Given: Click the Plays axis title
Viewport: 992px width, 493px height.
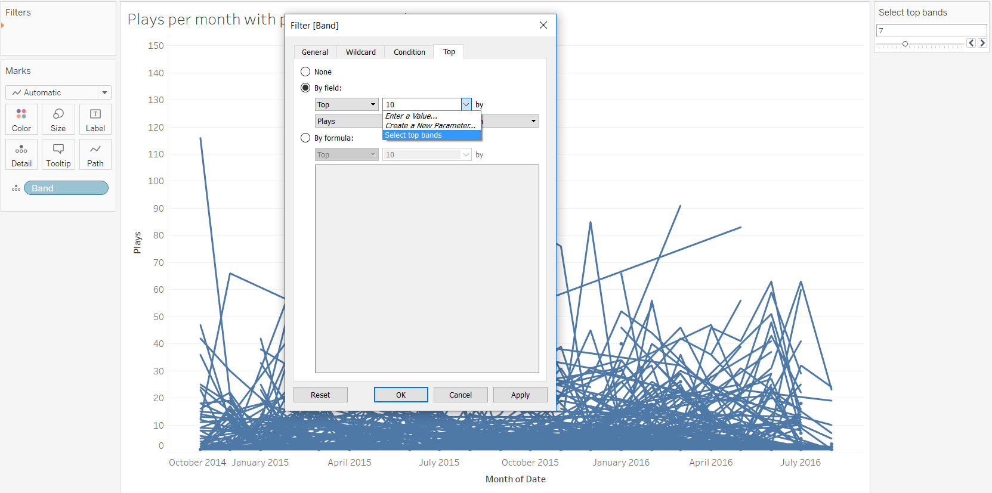Looking at the screenshot, I should (x=137, y=243).
